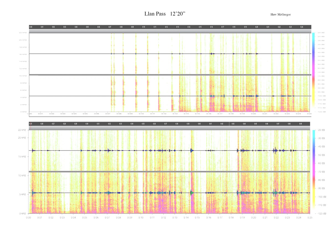Screen dimensions: 332x234
Task: Click the 16 kHz label on the upper spectrogram
Action: [23, 54]
